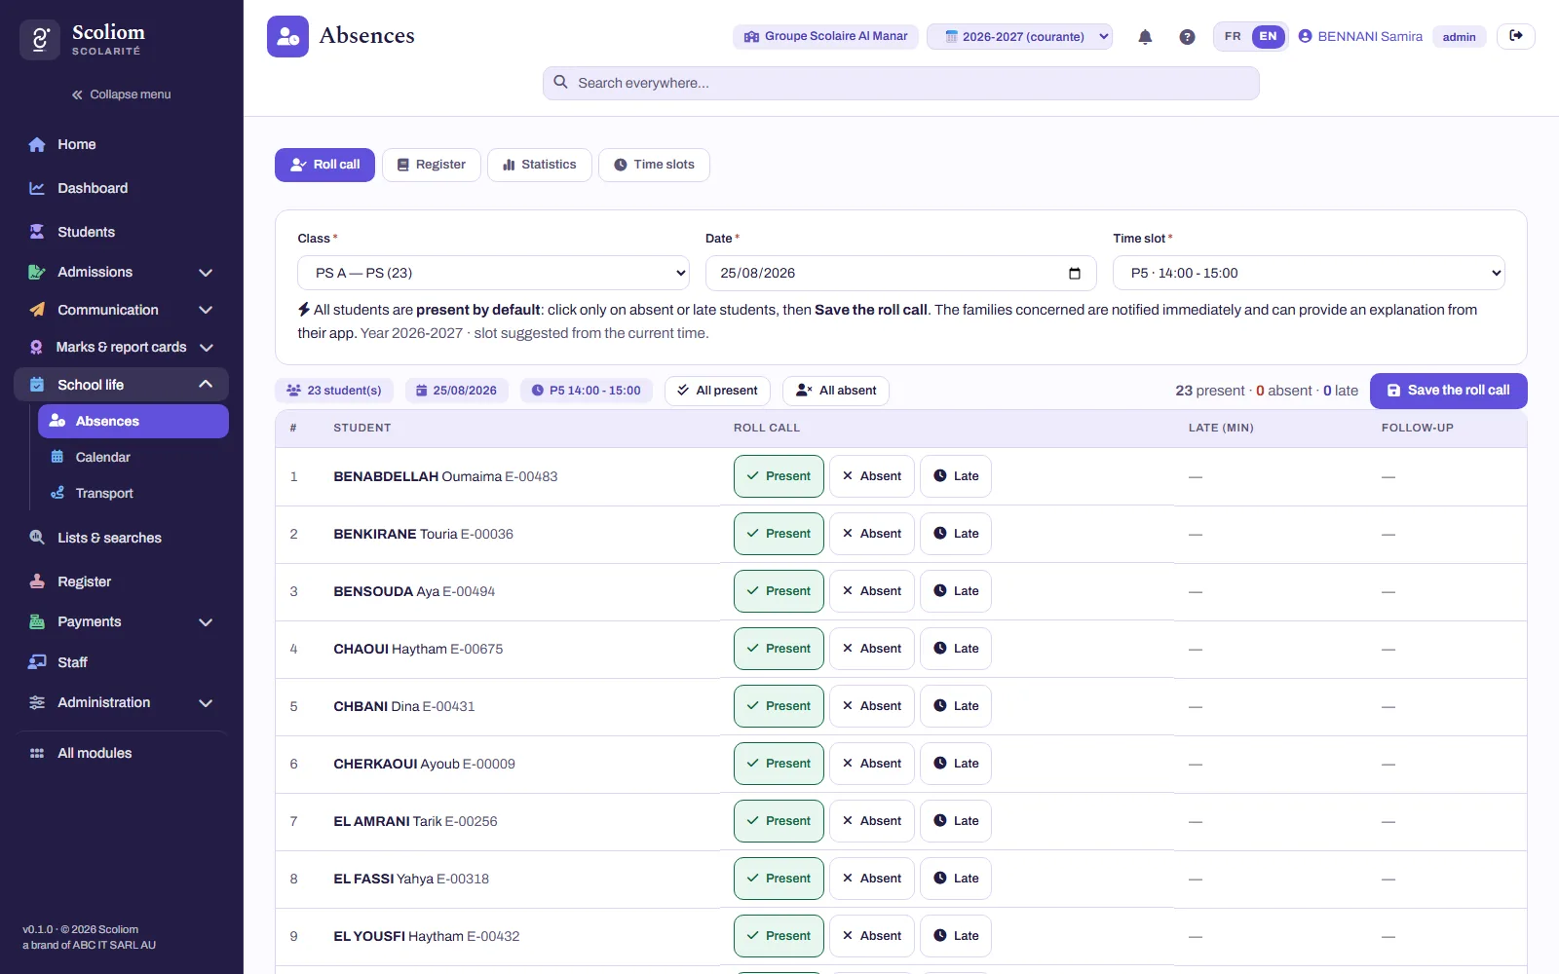Click the All present button
The height and width of the screenshot is (974, 1559).
pyautogui.click(x=717, y=391)
